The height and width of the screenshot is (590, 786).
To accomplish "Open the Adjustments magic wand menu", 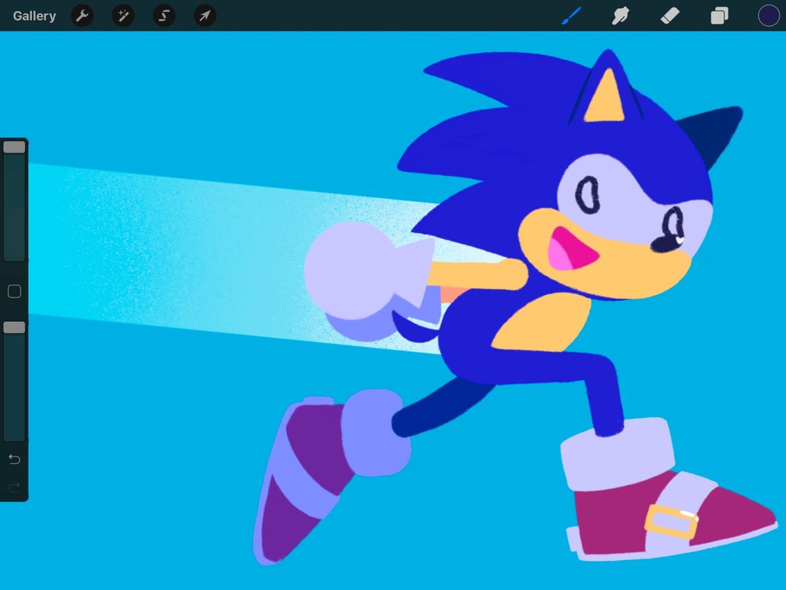I will tap(123, 16).
